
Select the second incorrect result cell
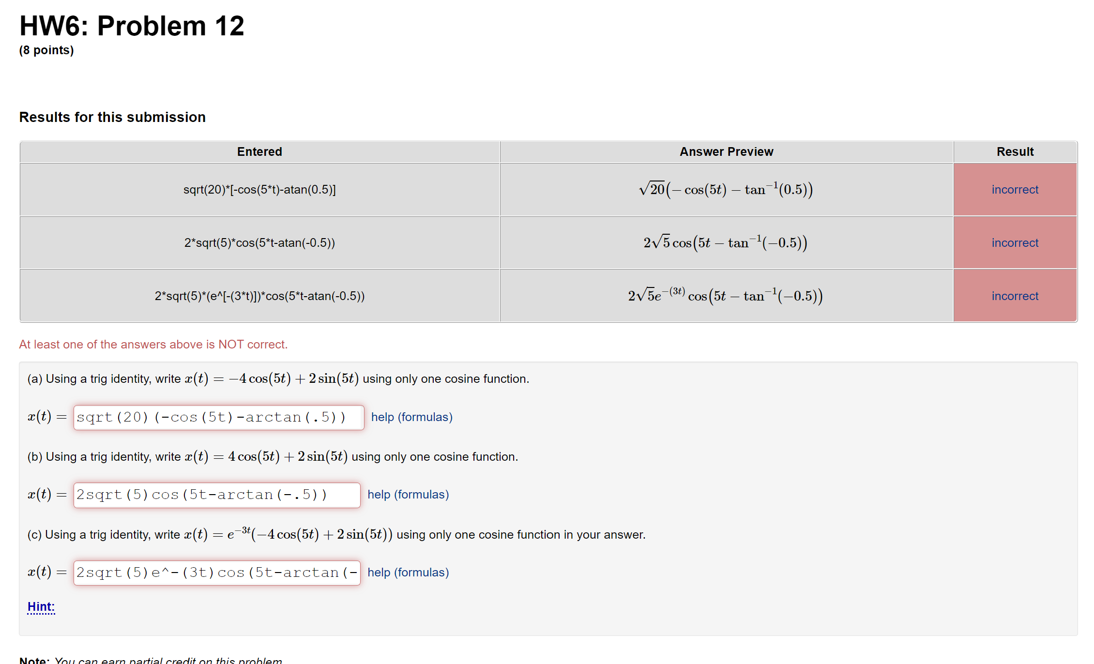coord(1015,242)
